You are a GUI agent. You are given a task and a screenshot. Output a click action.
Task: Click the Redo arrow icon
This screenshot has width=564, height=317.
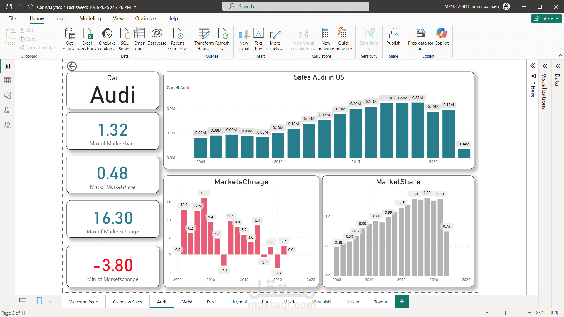point(31,6)
